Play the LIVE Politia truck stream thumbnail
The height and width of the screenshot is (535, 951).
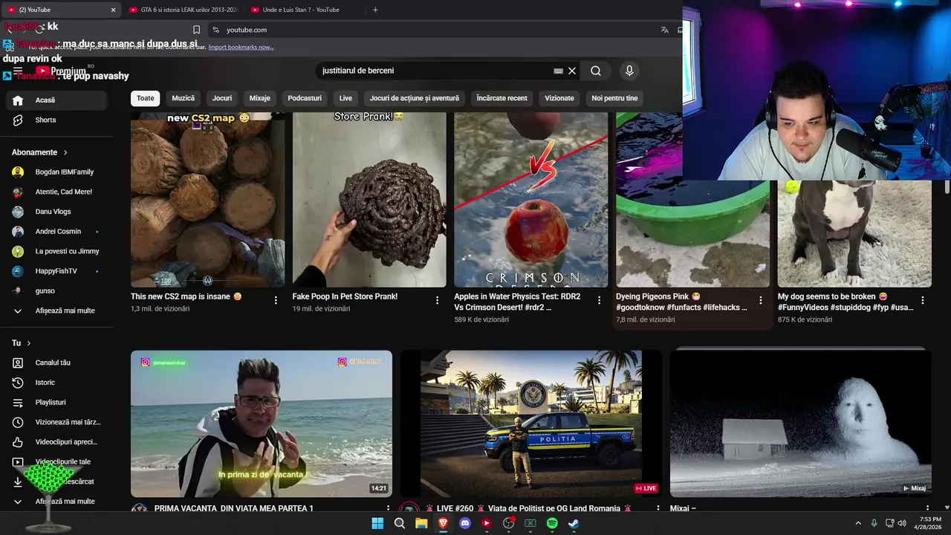click(531, 424)
